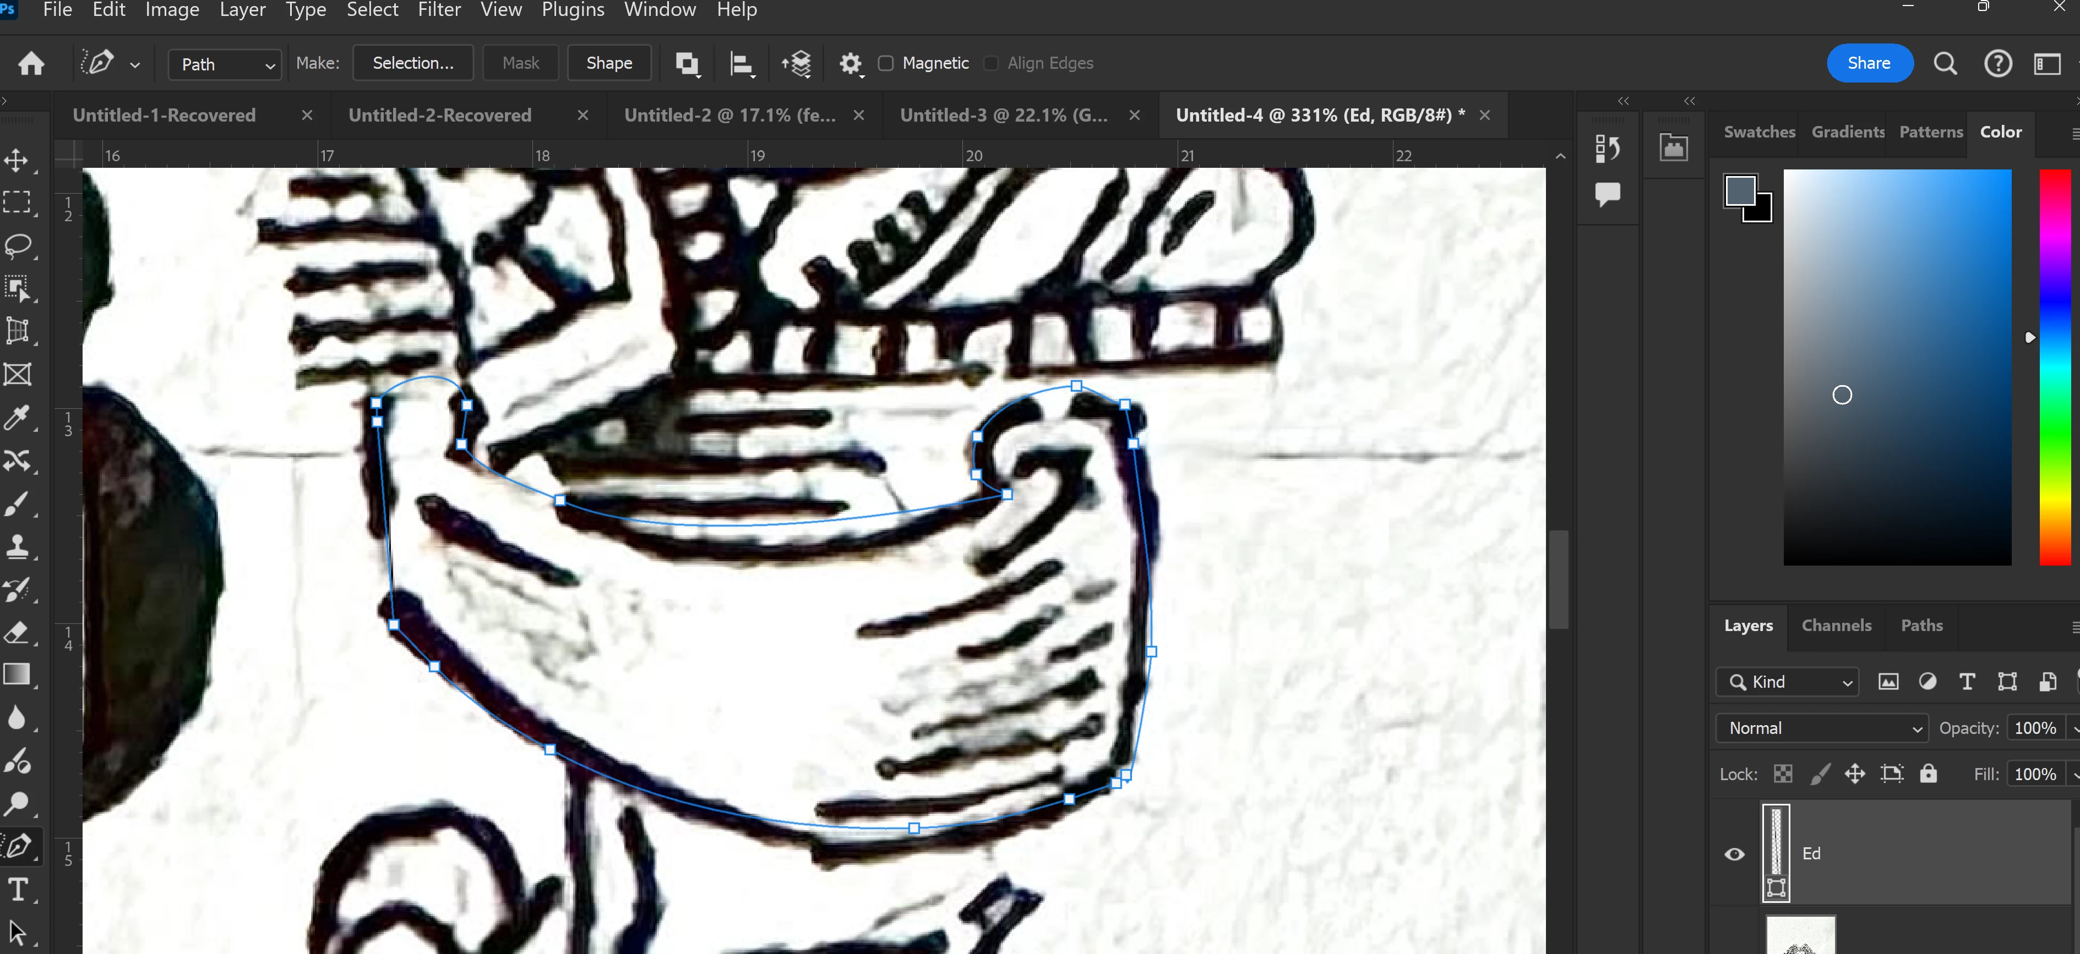Open the Path mode dropdown
The width and height of the screenshot is (2080, 954).
(225, 64)
